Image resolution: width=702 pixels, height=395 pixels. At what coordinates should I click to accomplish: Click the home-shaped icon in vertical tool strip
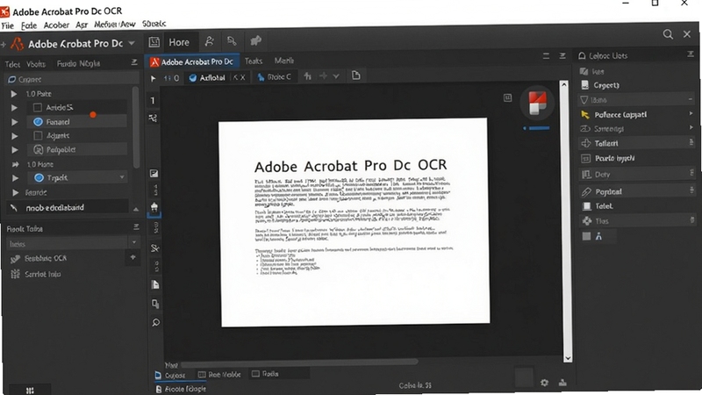pyautogui.click(x=154, y=207)
